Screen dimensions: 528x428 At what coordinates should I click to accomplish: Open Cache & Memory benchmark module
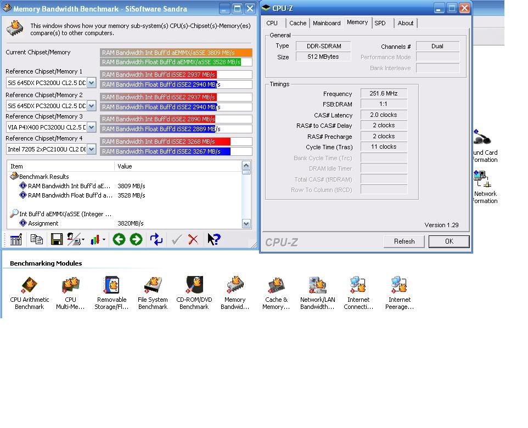click(276, 293)
